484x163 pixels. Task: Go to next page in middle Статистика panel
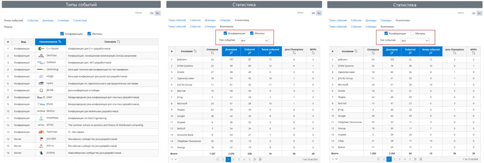pos(255,159)
